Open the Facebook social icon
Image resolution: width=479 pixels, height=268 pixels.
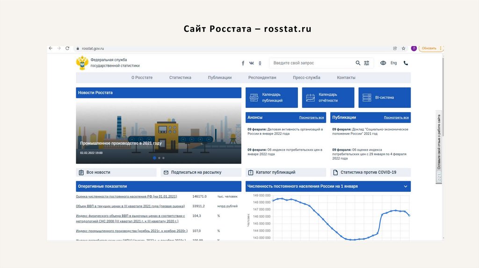click(243, 63)
